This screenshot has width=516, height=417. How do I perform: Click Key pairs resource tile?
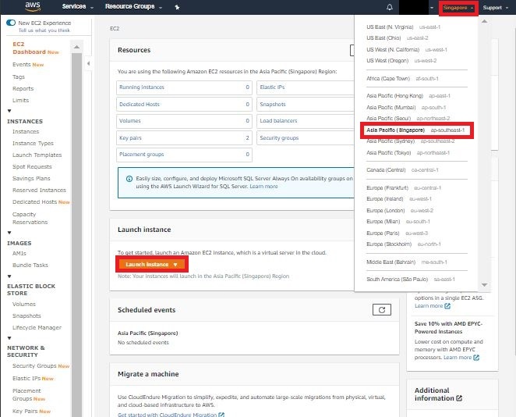point(184,137)
